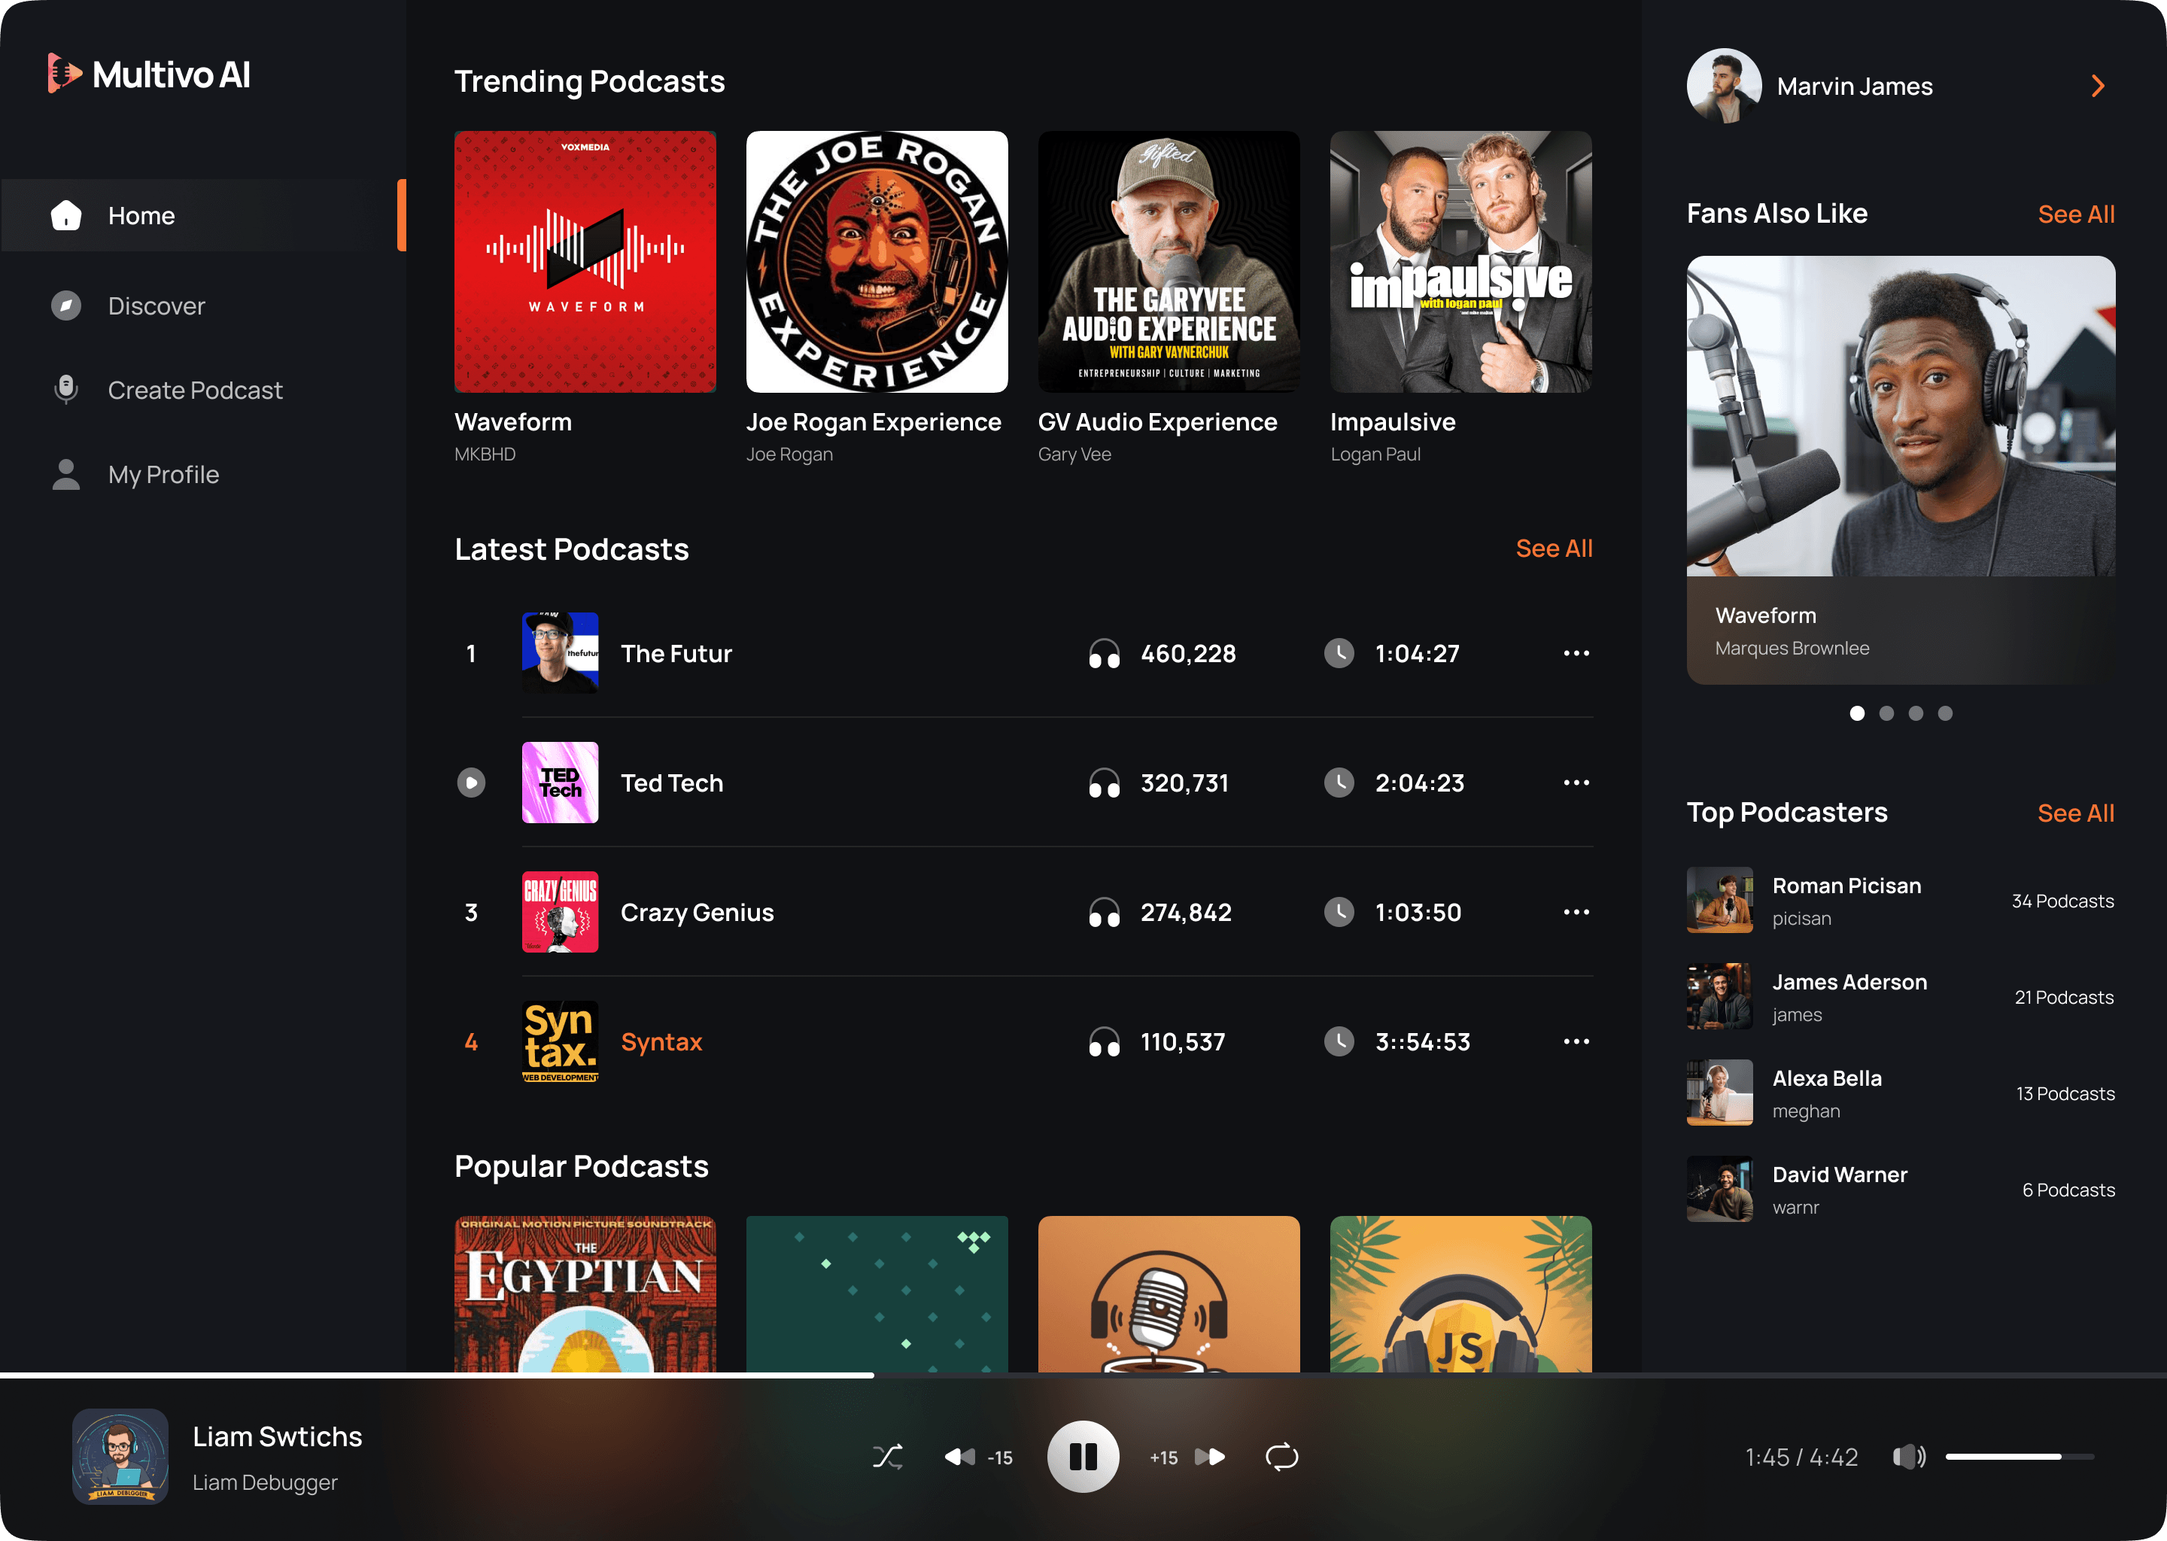The width and height of the screenshot is (2167, 1541).
Task: Click the Create Podcast microphone icon
Action: (x=65, y=390)
